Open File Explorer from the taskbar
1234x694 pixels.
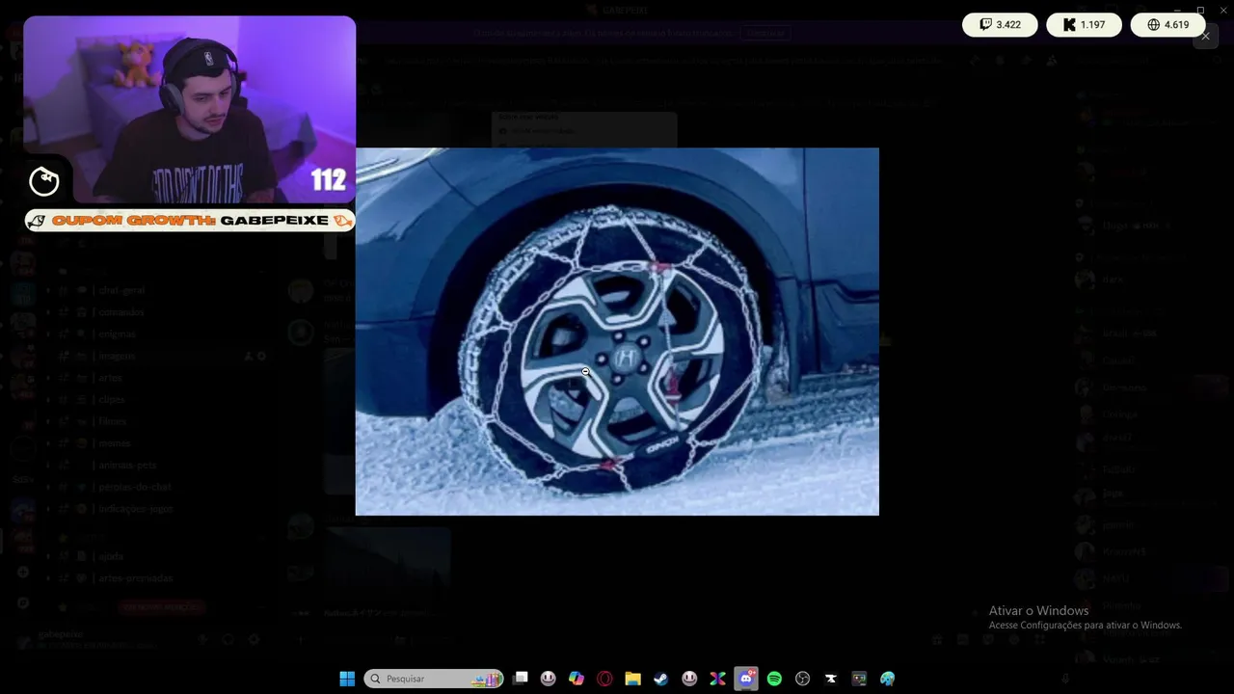[x=632, y=679]
